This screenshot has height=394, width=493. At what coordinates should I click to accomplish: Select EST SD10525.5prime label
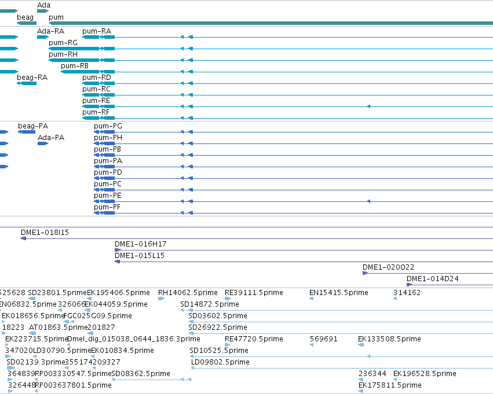coord(219,351)
